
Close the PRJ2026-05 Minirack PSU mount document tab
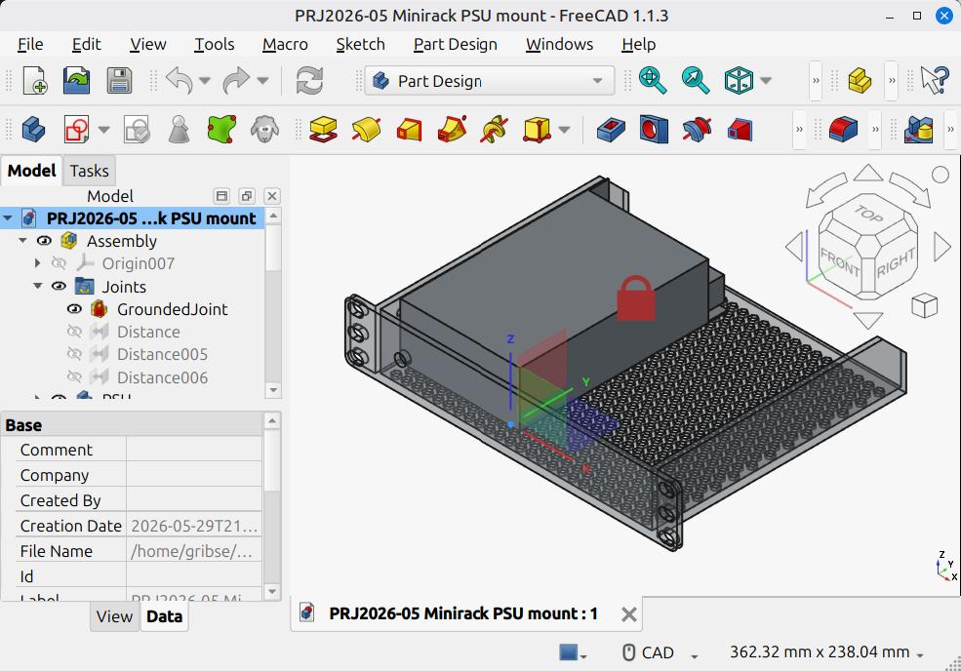coord(629,614)
